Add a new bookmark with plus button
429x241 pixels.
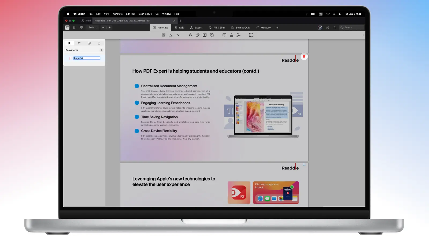[x=102, y=50]
